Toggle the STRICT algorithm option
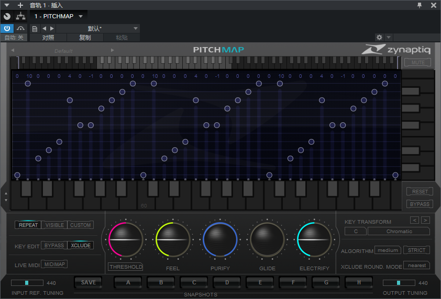The width and height of the screenshot is (441, 299). click(416, 250)
